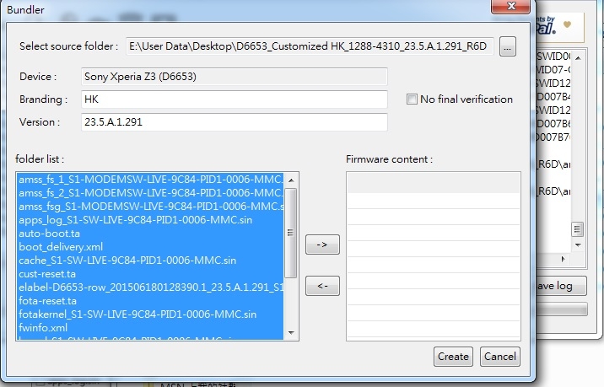The height and width of the screenshot is (387, 604).
Task: Click the Branding field containing HK
Action: pyautogui.click(x=235, y=99)
